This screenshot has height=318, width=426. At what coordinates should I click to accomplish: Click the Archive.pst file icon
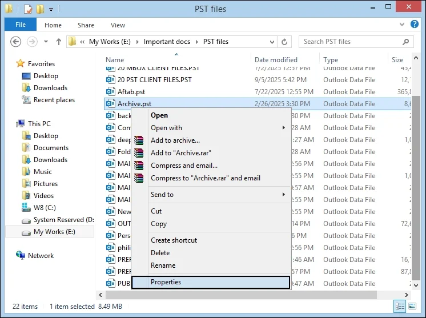click(111, 103)
